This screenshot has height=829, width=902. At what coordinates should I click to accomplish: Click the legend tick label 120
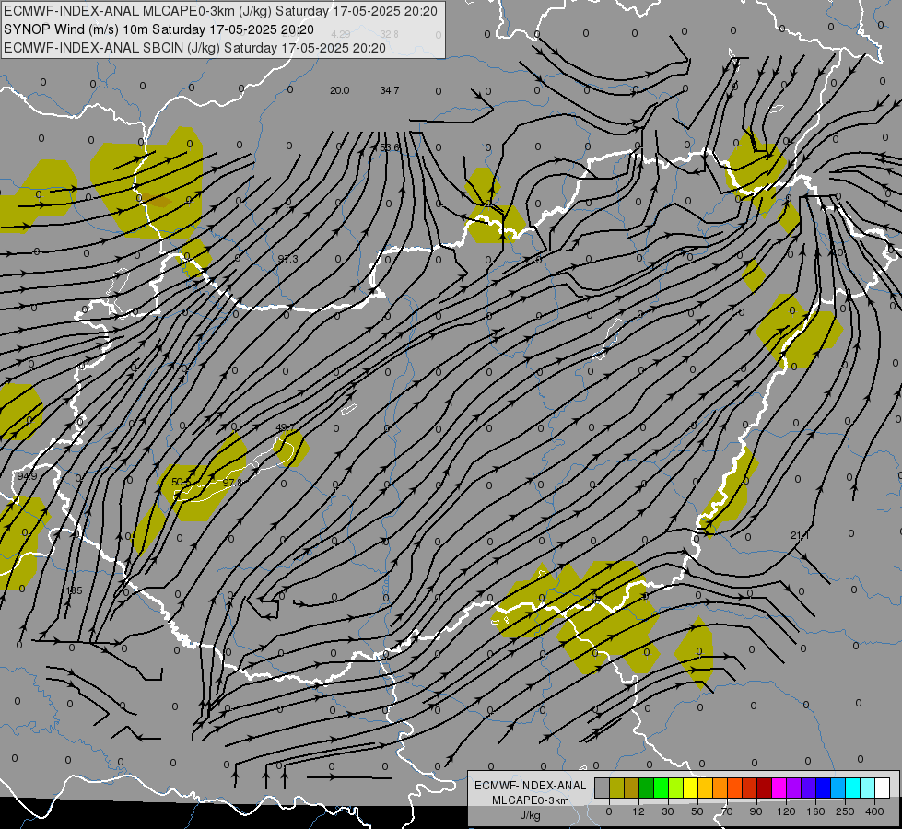(x=786, y=811)
